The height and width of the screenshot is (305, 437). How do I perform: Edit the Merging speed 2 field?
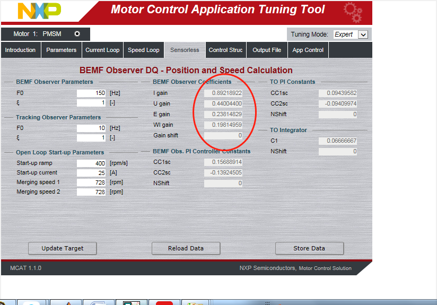coord(91,192)
